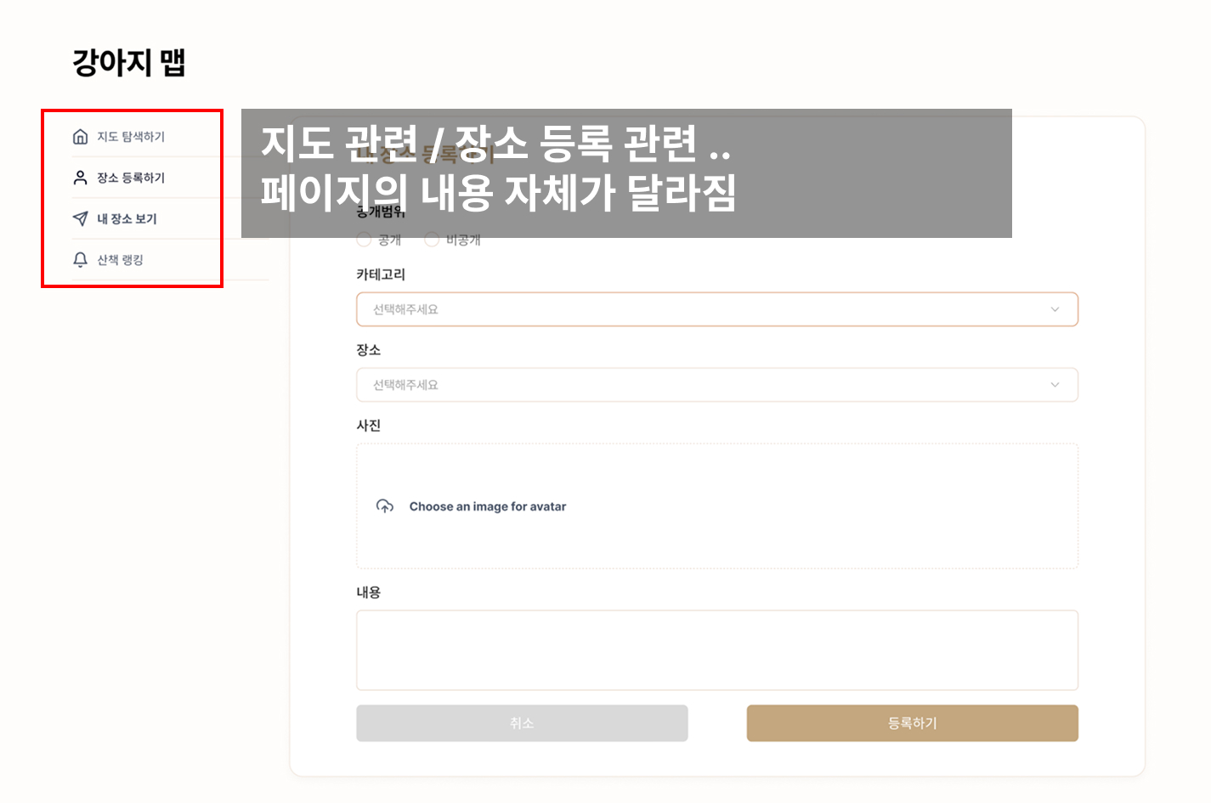The image size is (1211, 803).
Task: Open the 산책 랭킹 sidebar menu item
Action: click(119, 260)
